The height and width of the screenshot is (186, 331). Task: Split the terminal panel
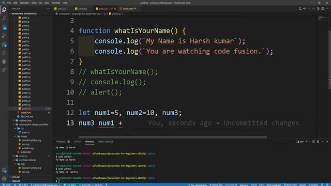tap(314, 142)
